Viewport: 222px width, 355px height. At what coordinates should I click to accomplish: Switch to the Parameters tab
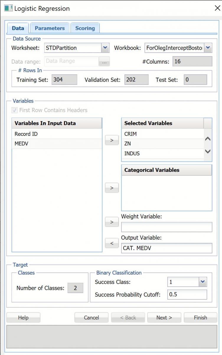[50, 28]
